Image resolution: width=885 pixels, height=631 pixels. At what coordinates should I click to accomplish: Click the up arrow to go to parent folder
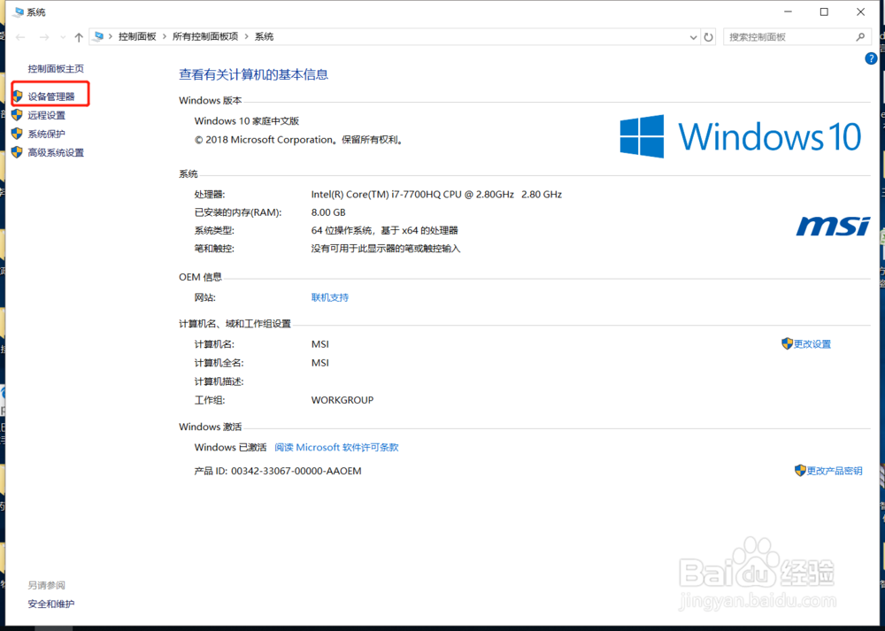click(78, 36)
